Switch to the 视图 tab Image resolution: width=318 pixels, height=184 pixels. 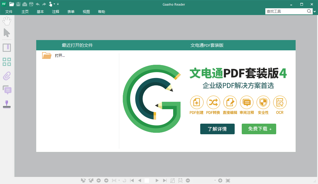coord(86,11)
